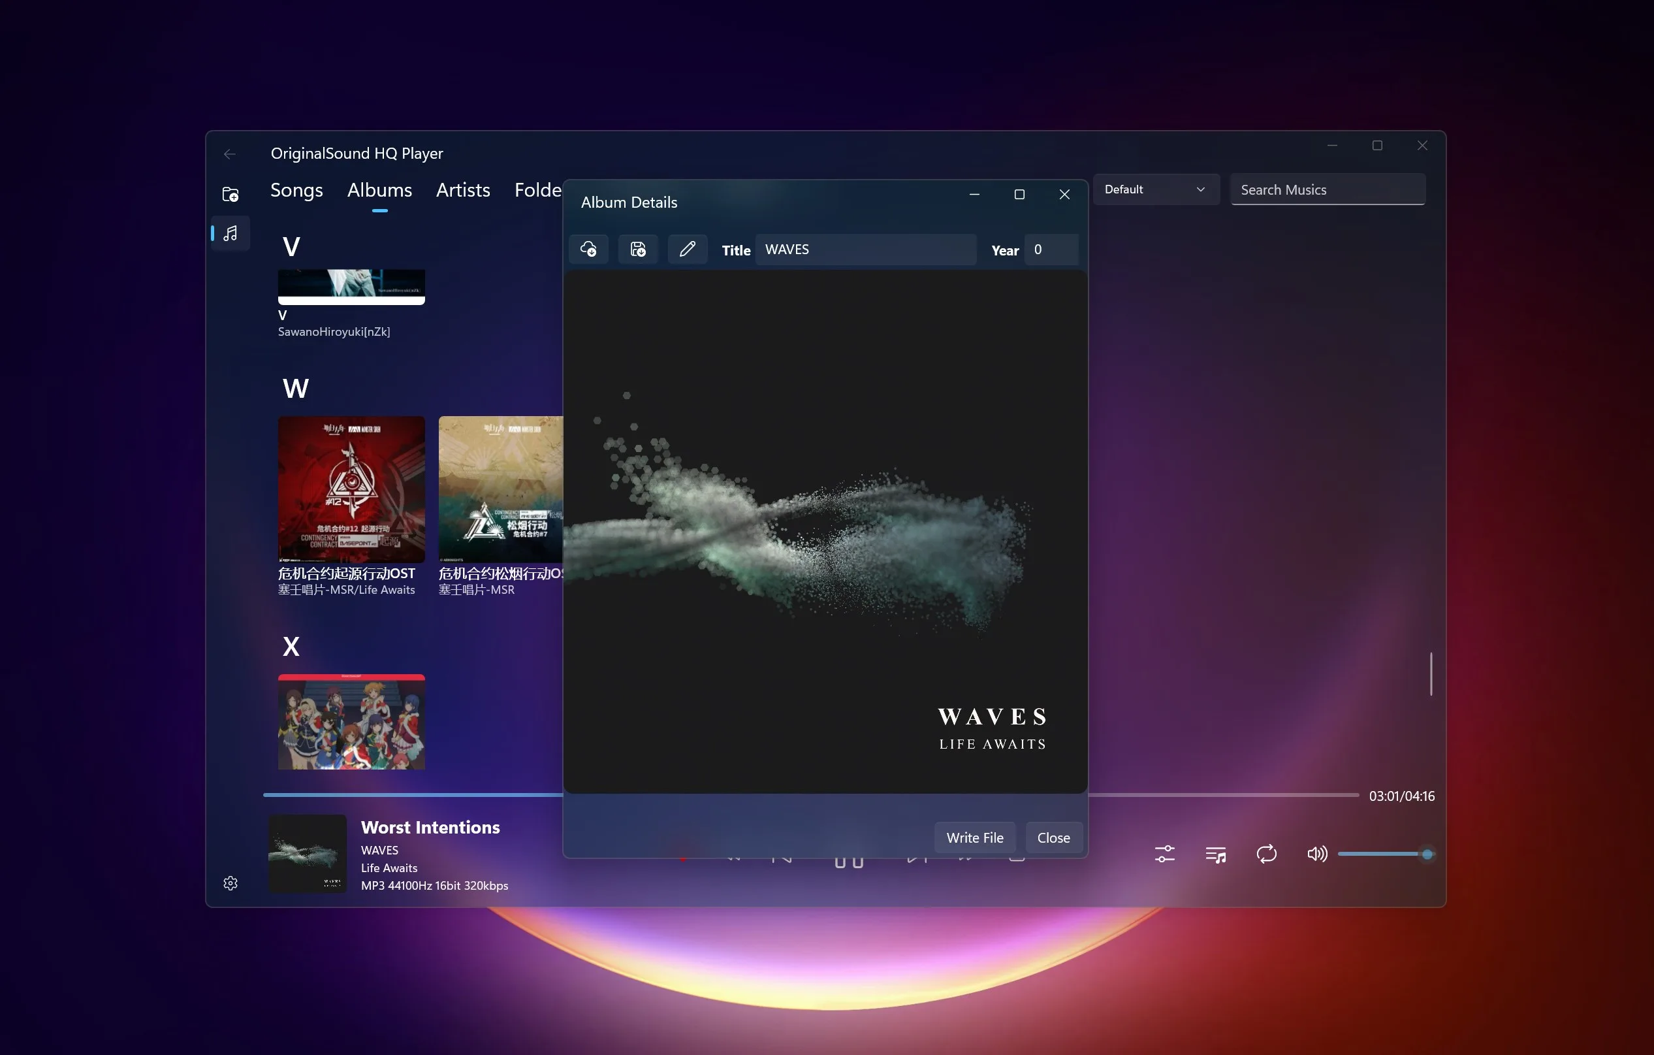Click the X section header letter

tap(291, 647)
